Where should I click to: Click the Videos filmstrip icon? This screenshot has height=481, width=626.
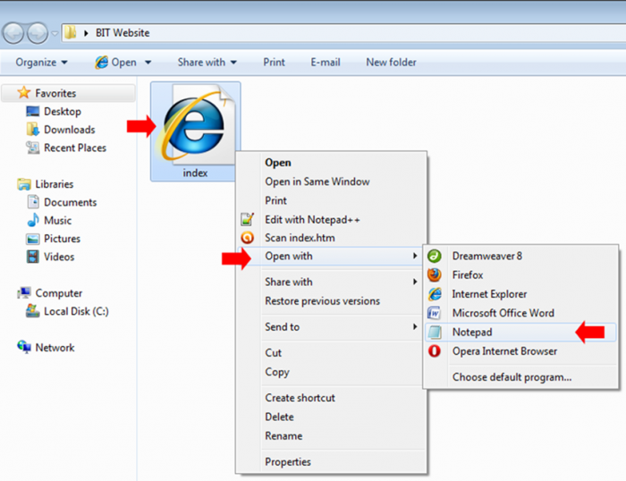click(x=33, y=257)
